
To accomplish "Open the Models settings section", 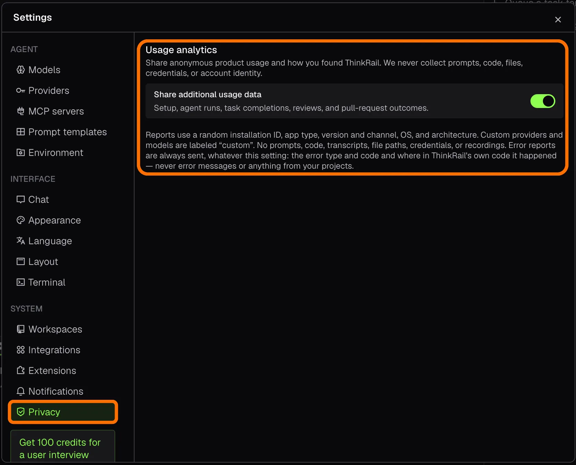I will pyautogui.click(x=62, y=70).
